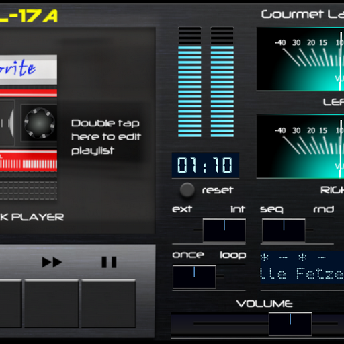Click the 'PLAYER' caption under the cassette
The width and height of the screenshot is (344, 344).
point(38,217)
